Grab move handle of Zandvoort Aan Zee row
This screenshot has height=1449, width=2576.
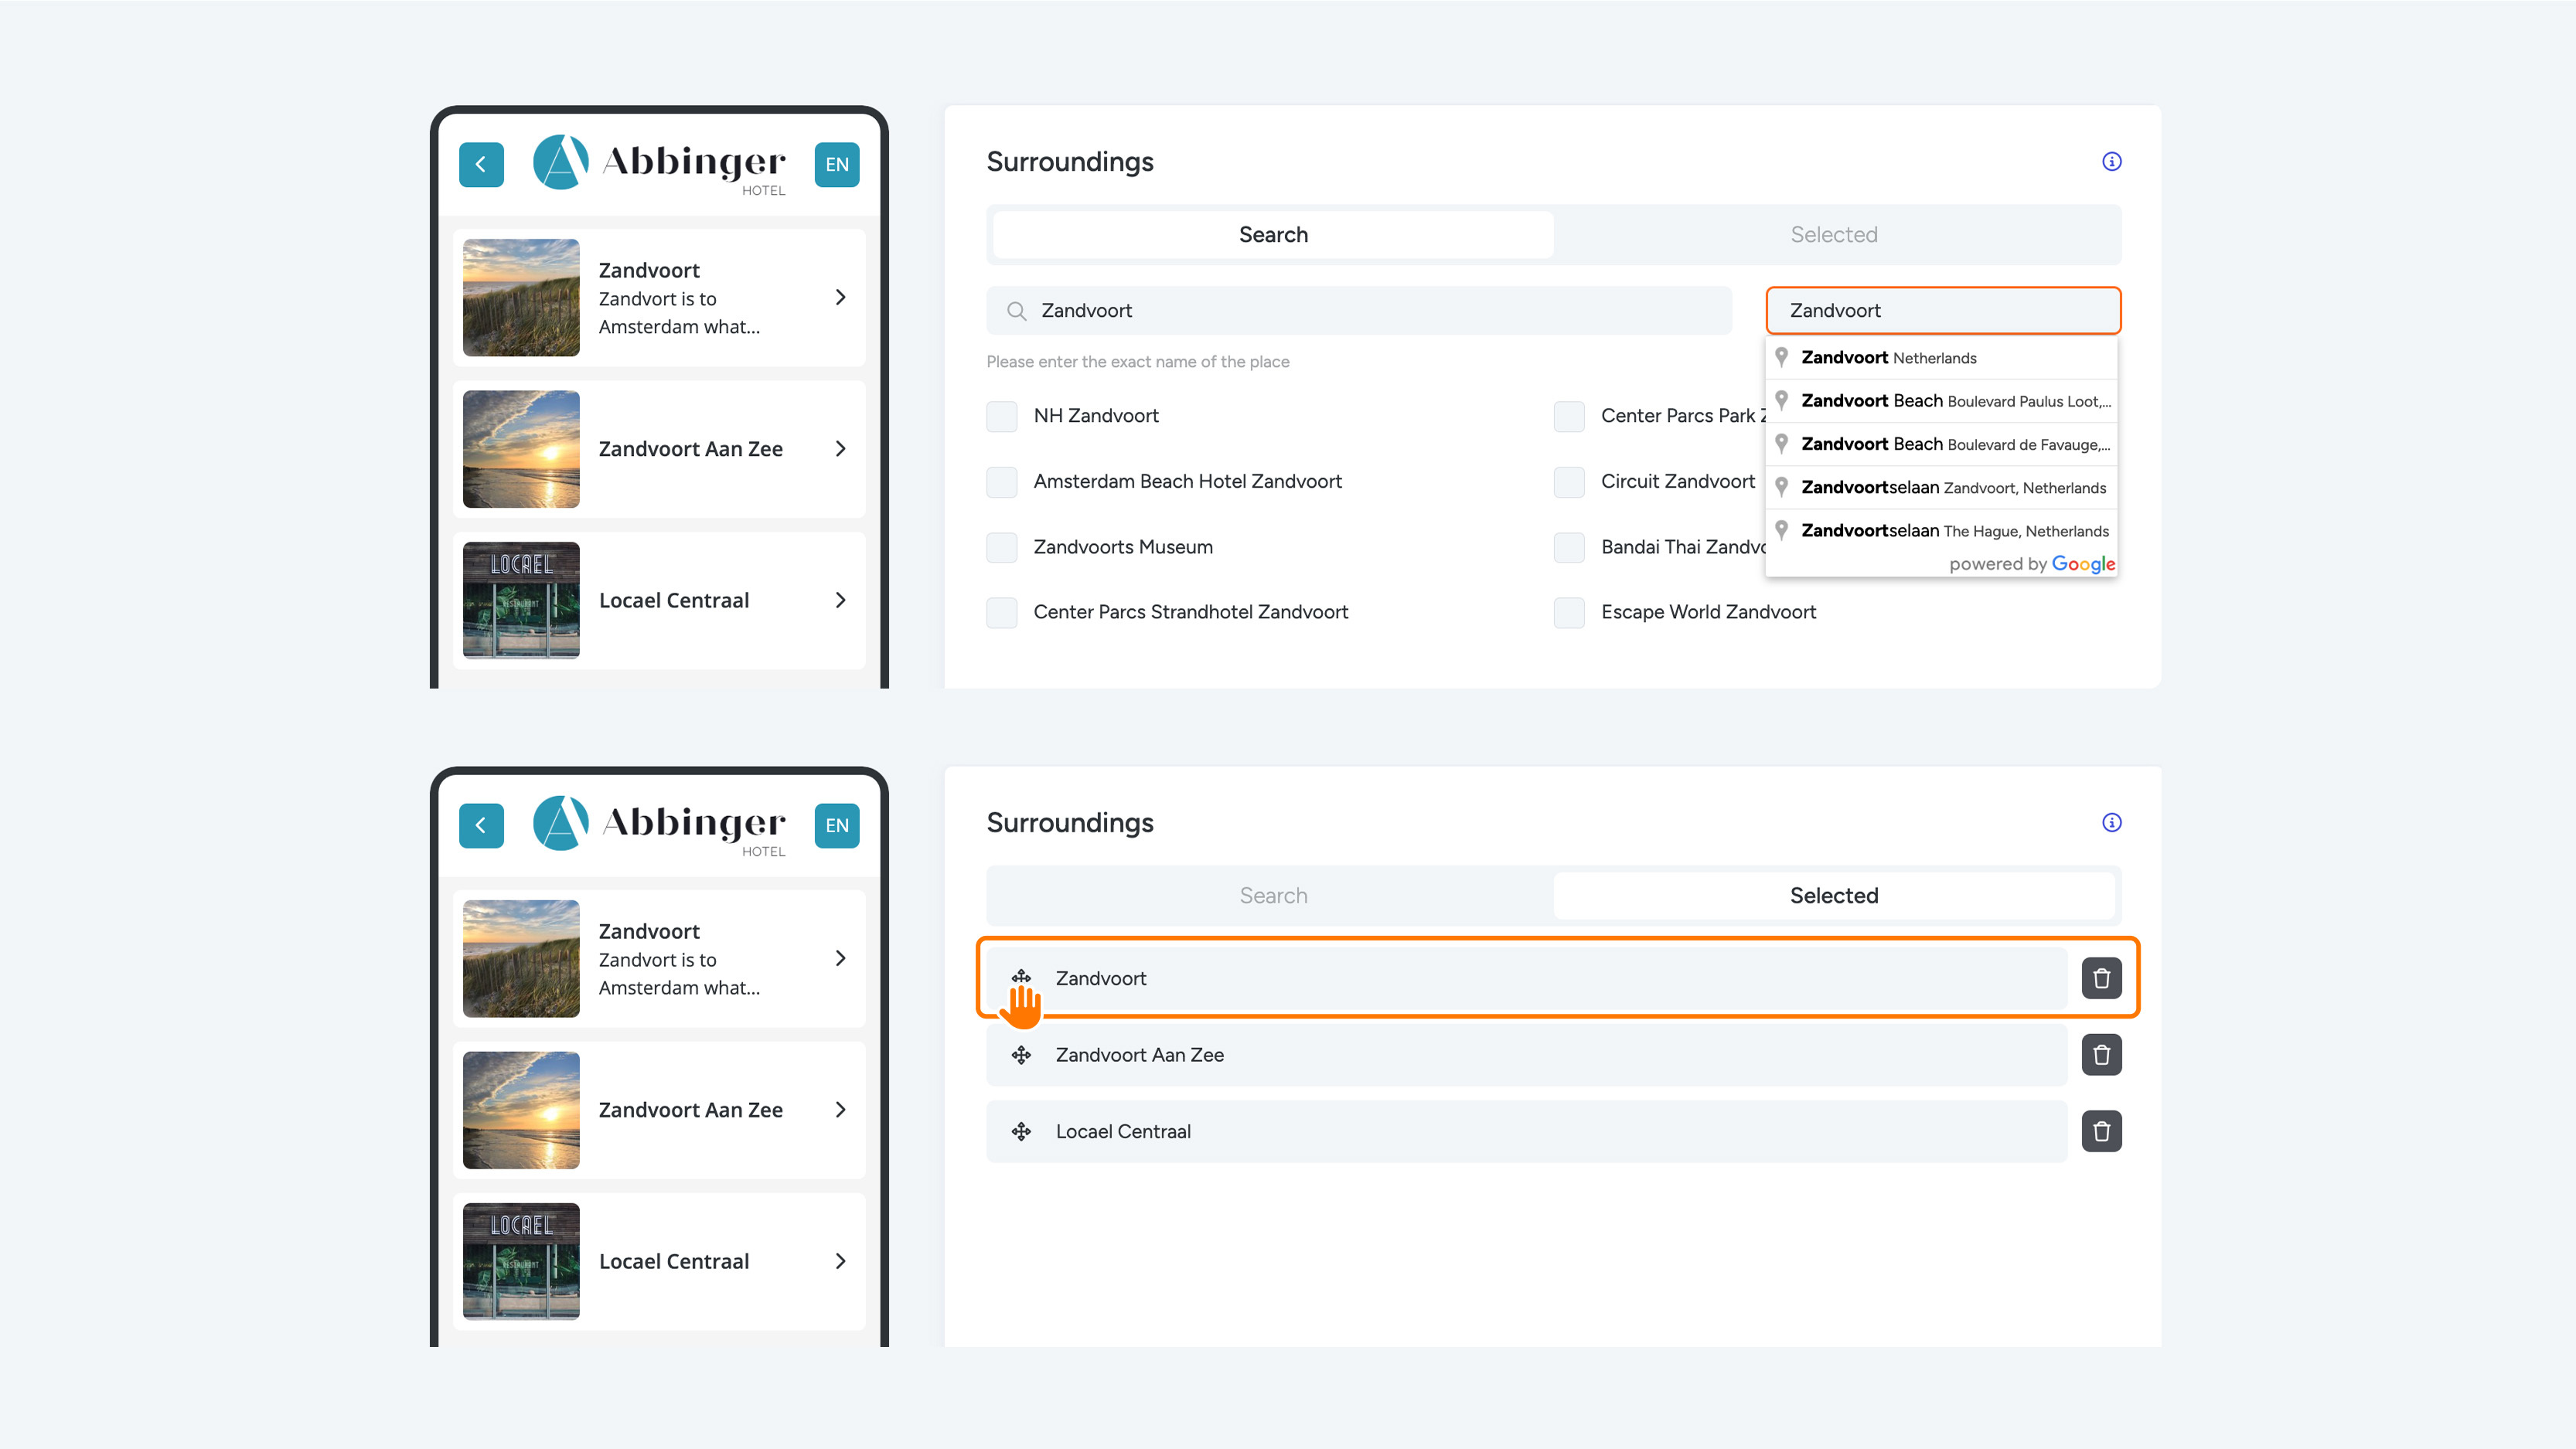(1020, 1054)
